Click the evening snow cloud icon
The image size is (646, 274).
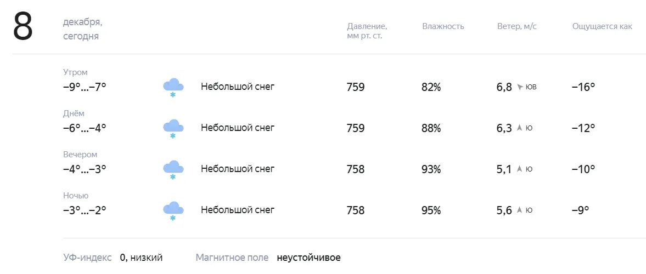pos(173,170)
